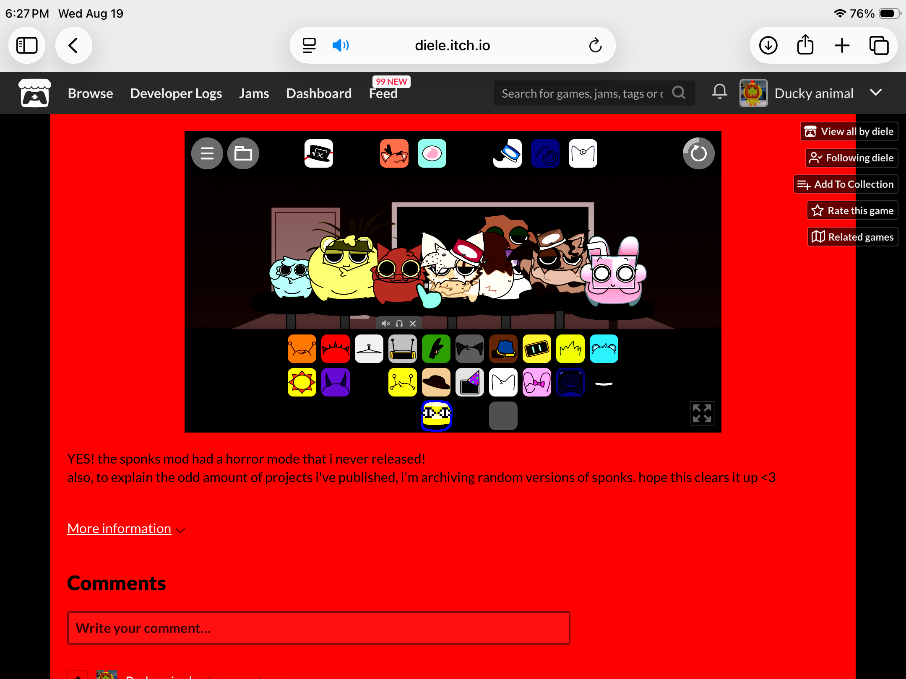Go to Browse
This screenshot has height=679, width=906.
(x=91, y=93)
